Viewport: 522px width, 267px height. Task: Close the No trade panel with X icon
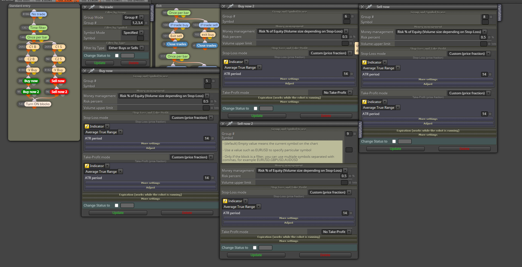85,7
